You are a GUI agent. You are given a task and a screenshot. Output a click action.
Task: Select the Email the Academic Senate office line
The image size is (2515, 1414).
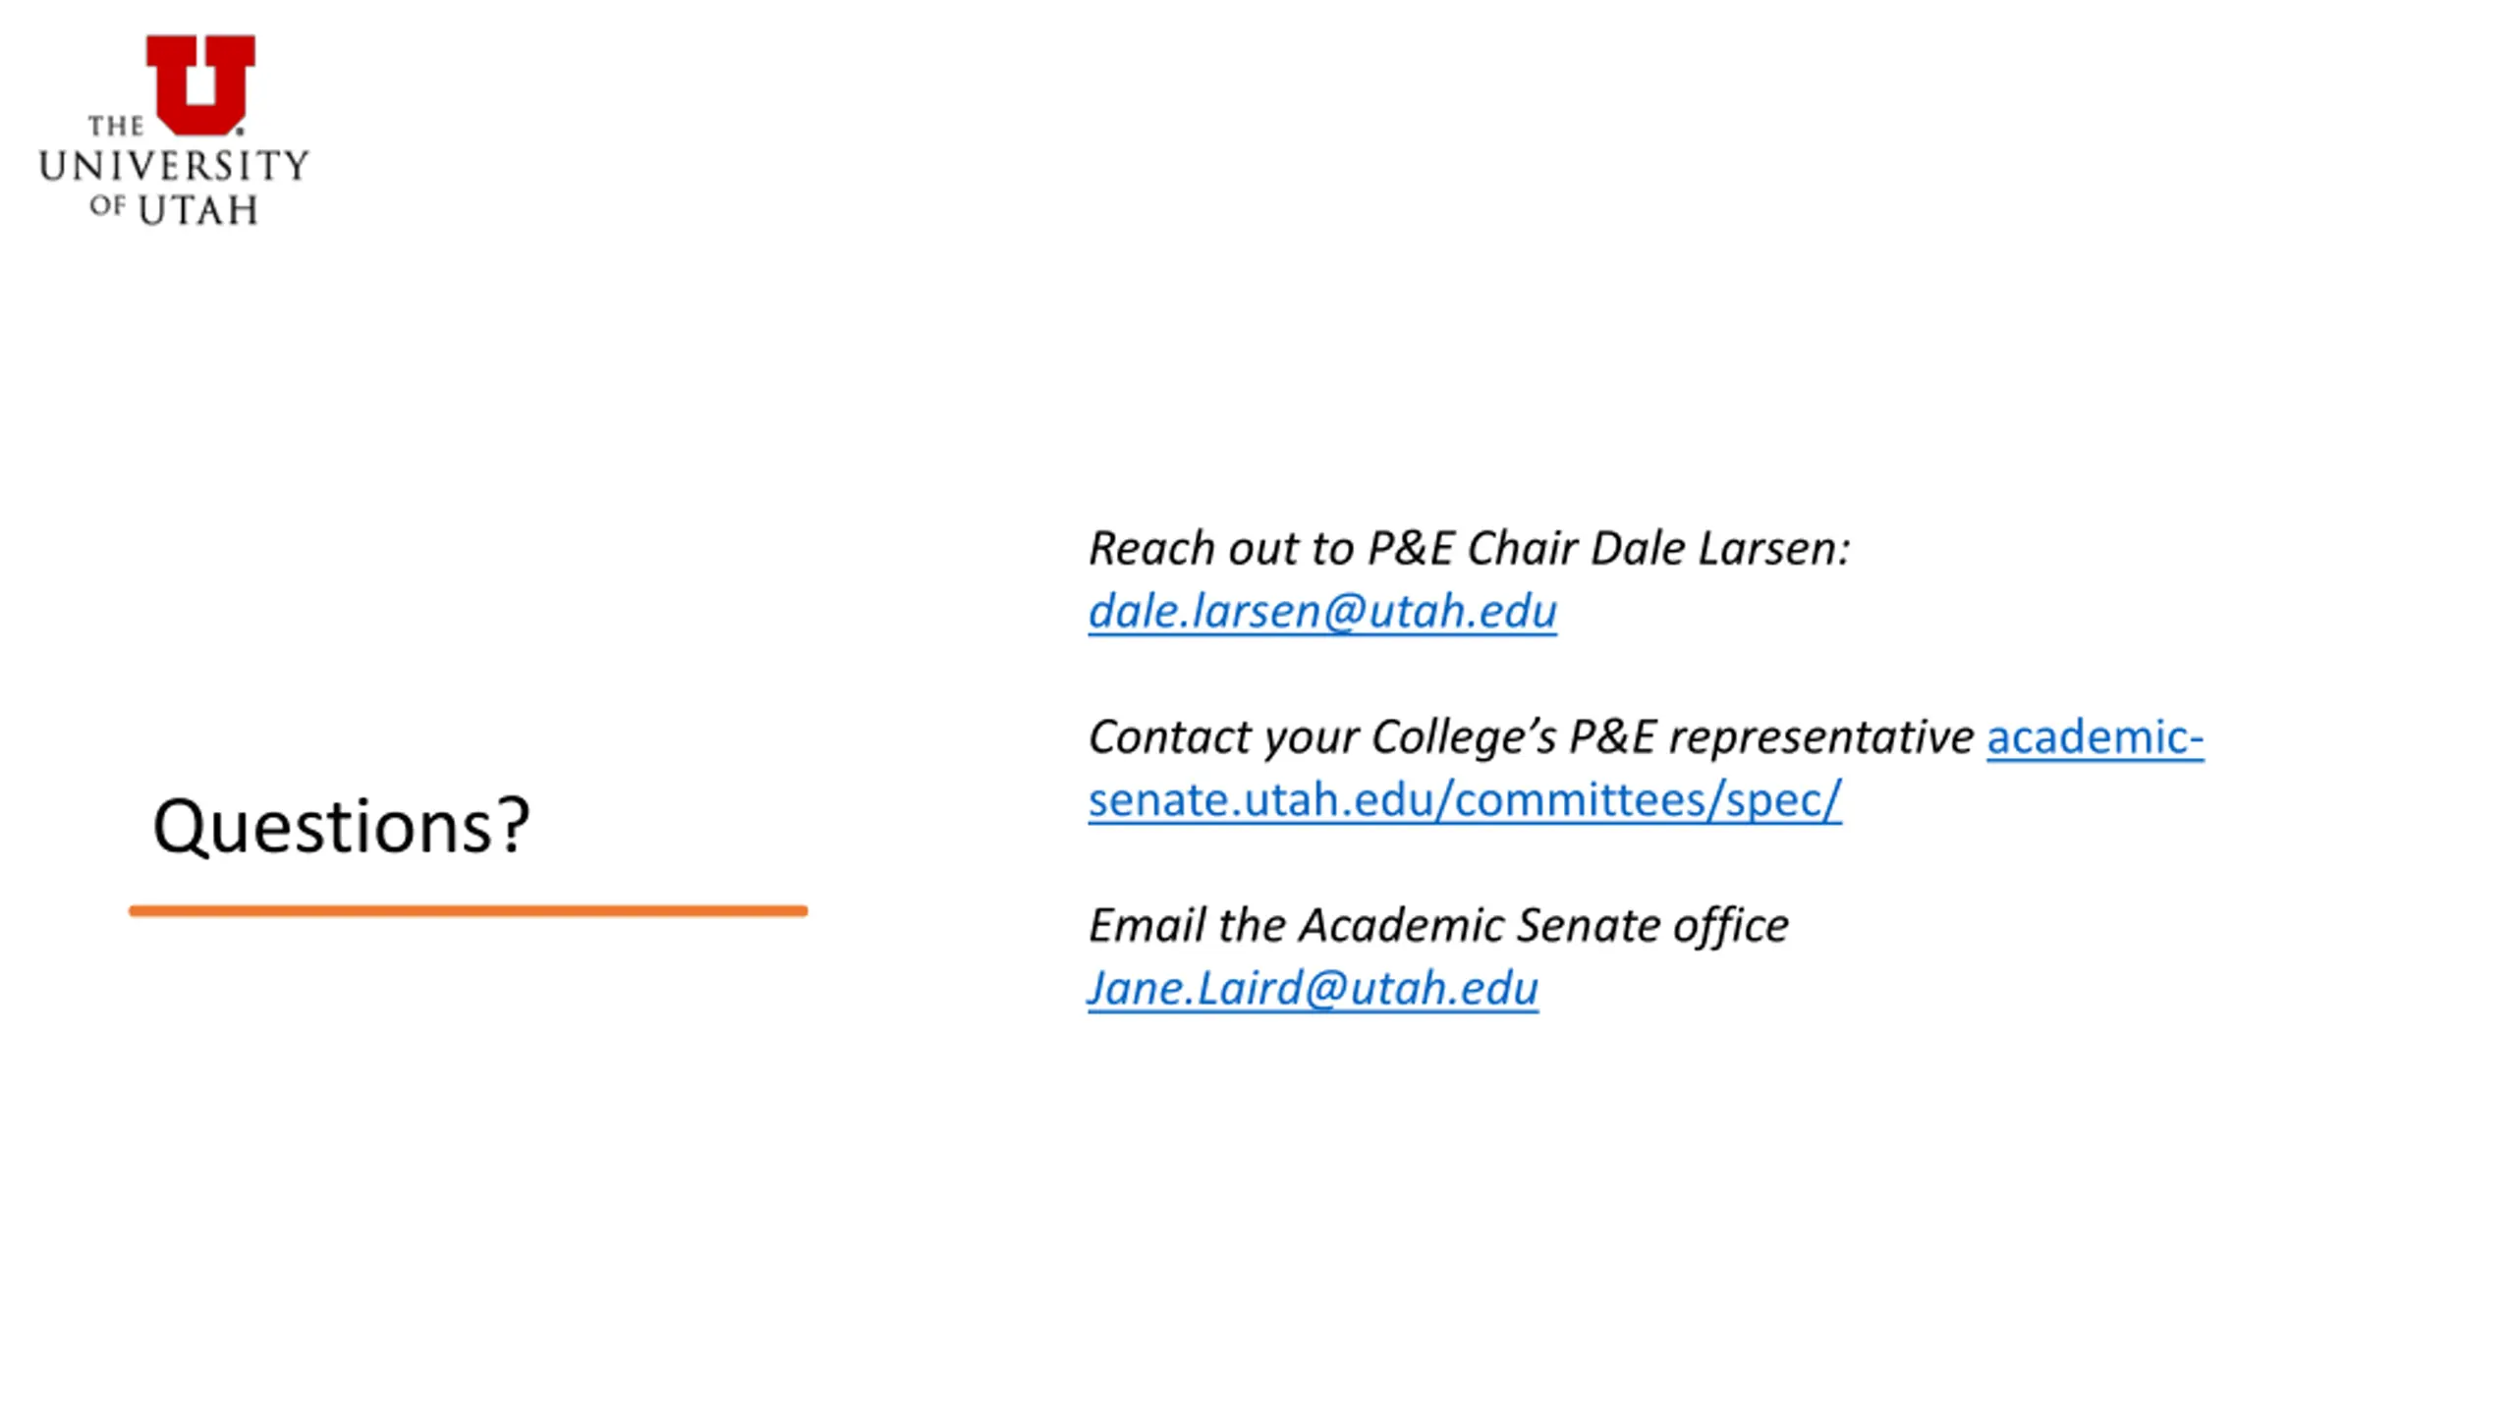(1438, 925)
